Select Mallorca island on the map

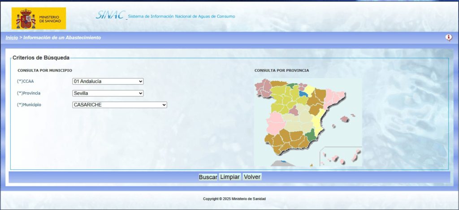(x=345, y=119)
